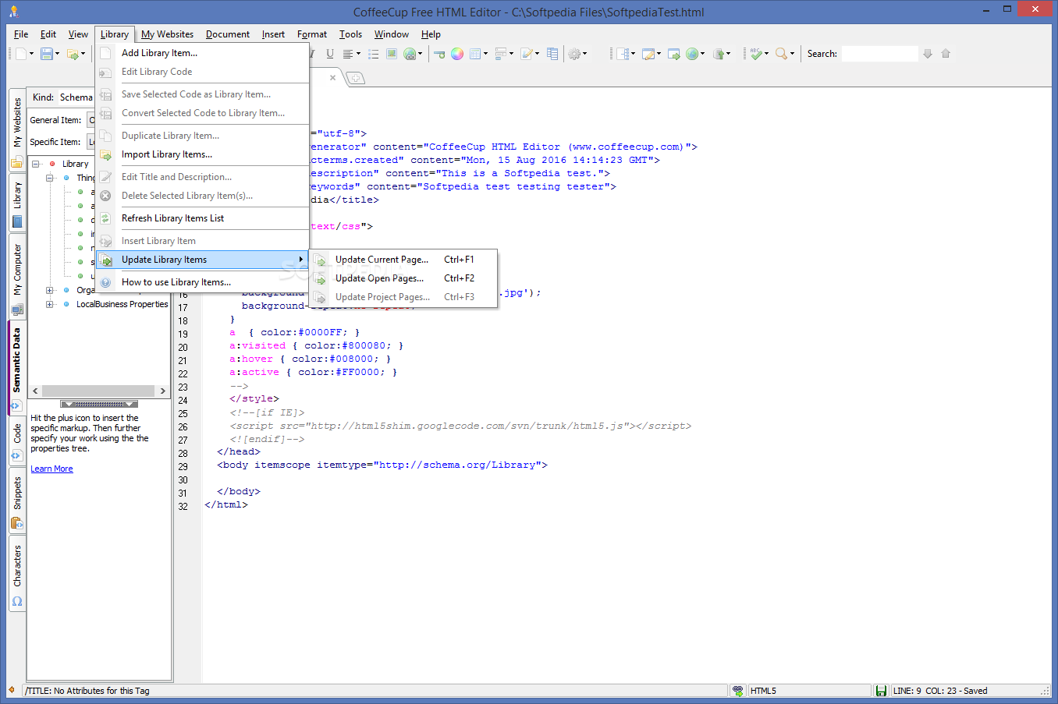1058x704 pixels.
Task: Choose Update Current Page in submenu
Action: tap(404, 260)
